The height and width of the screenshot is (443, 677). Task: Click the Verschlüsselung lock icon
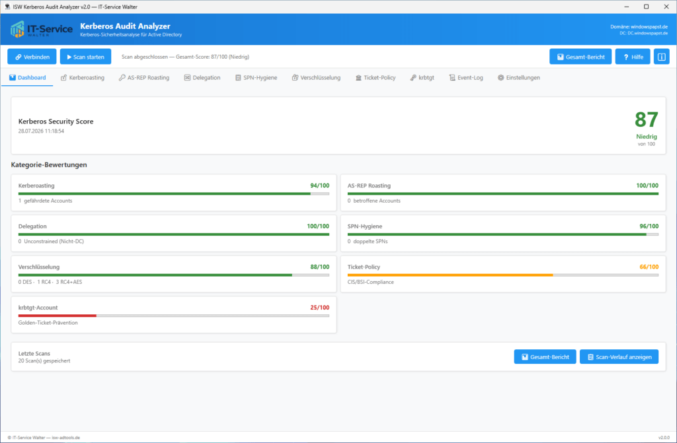pos(295,78)
